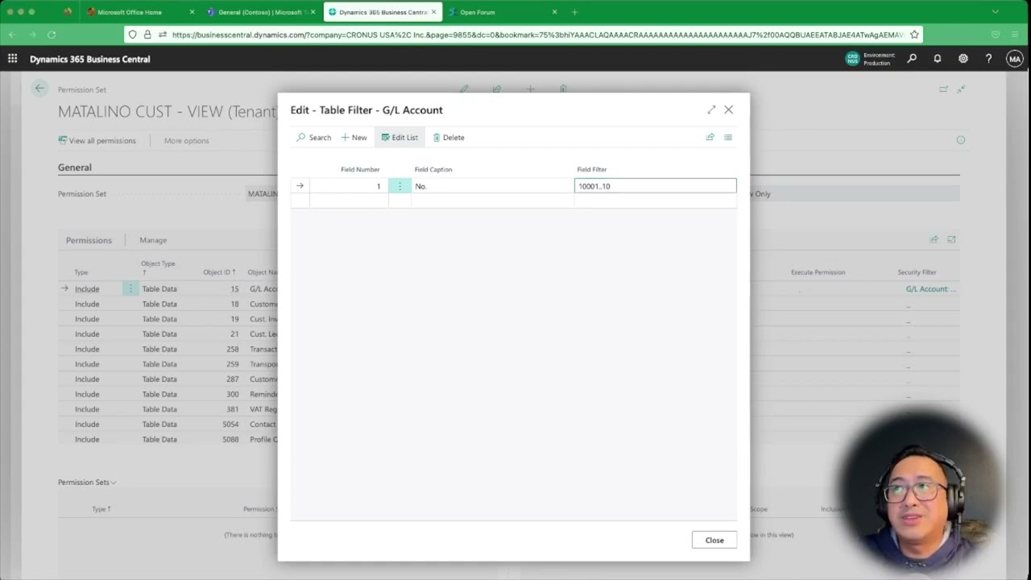Open More options on Permission Set page

tap(186, 140)
